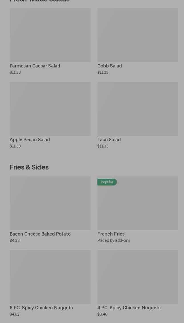The width and height of the screenshot is (184, 323).
Task: Click the 4 PC. Spicy Chicken Nuggets image
Action: point(138,277)
